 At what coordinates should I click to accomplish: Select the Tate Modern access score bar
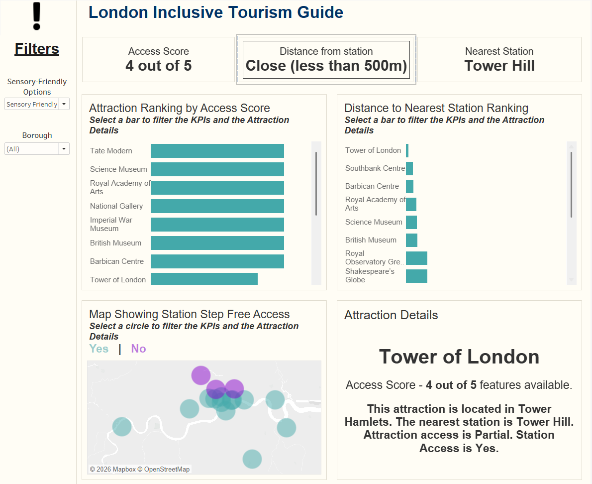point(217,151)
